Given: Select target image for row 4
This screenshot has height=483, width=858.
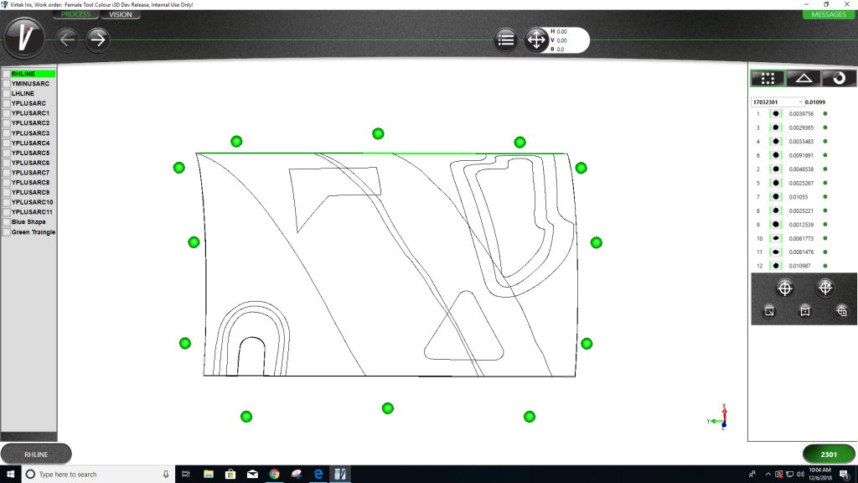Looking at the screenshot, I should click(775, 141).
